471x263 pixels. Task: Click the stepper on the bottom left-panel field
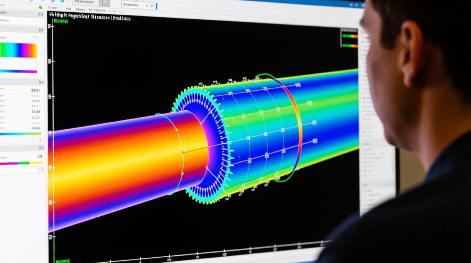point(40,170)
